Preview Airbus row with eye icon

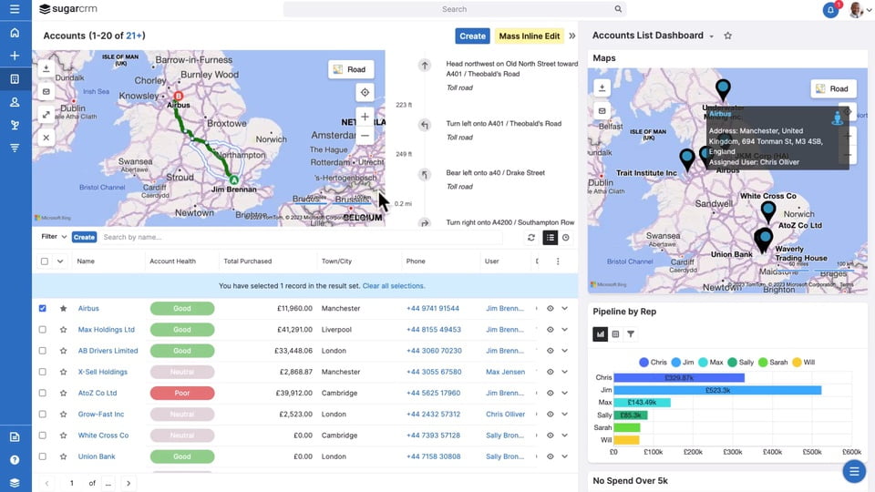(551, 309)
